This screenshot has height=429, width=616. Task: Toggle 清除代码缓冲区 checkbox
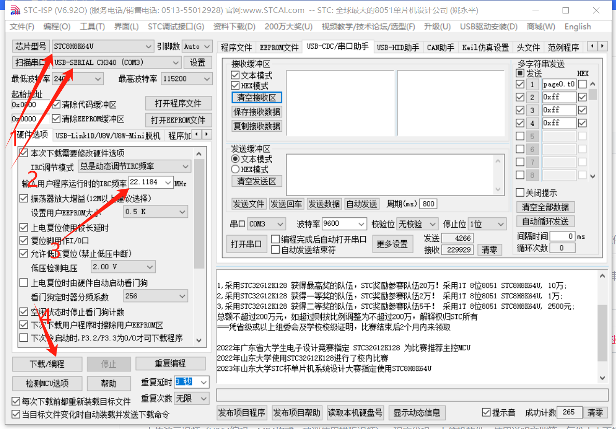pos(56,104)
